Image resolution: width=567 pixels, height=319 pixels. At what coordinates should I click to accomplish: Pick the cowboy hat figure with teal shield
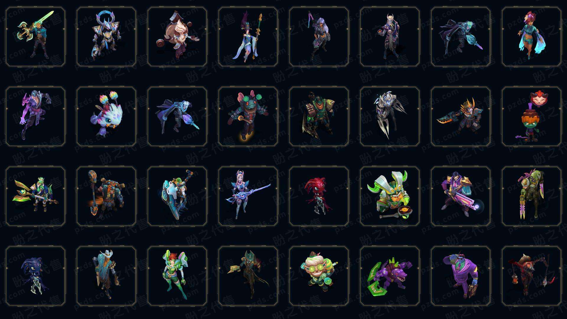pos(106,276)
